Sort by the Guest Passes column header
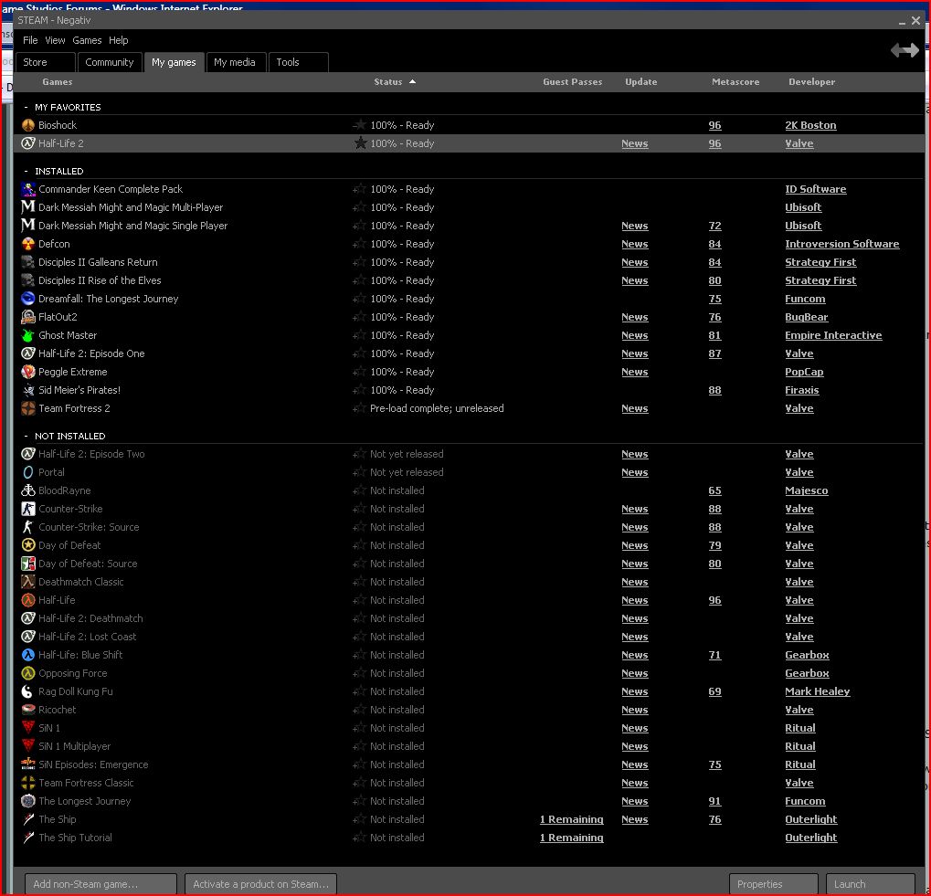 point(572,82)
